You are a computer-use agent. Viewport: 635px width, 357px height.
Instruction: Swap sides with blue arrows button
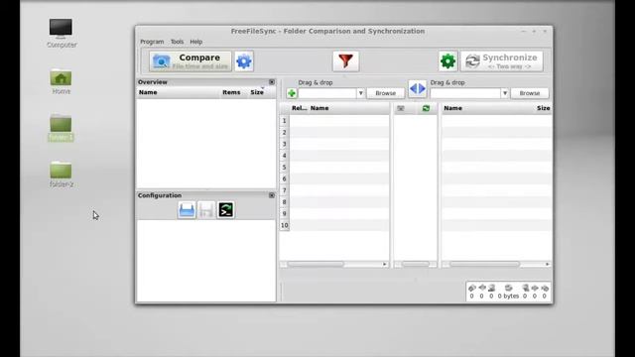click(x=417, y=88)
